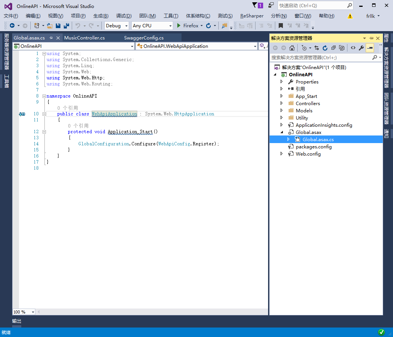Click Save All in the main toolbar
Image resolution: width=393 pixels, height=337 pixels.
[x=66, y=26]
